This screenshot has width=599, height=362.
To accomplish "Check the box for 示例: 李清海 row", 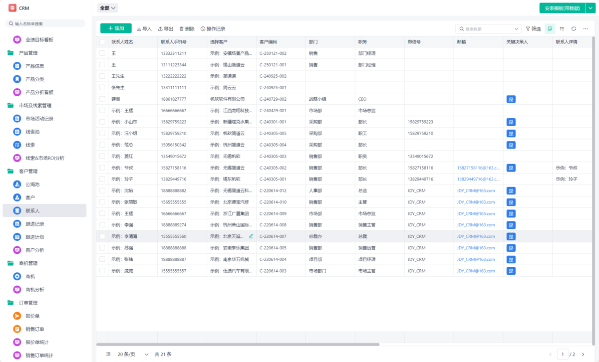I will 102,236.
